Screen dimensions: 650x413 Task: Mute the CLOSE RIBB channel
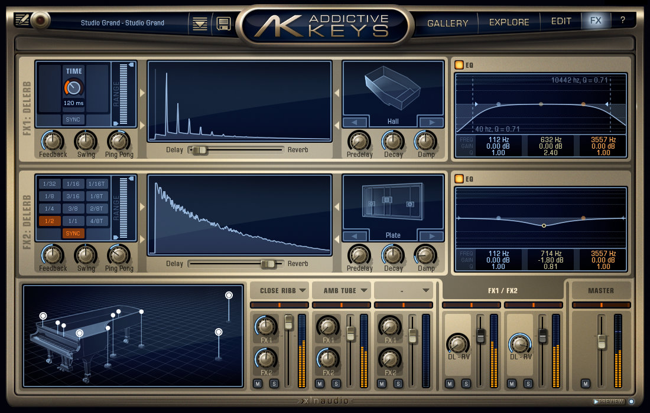[258, 383]
